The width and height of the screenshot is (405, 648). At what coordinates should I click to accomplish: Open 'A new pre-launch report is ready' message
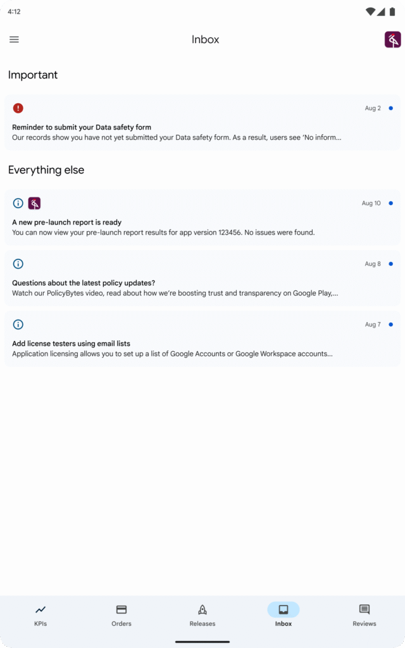coord(202,222)
